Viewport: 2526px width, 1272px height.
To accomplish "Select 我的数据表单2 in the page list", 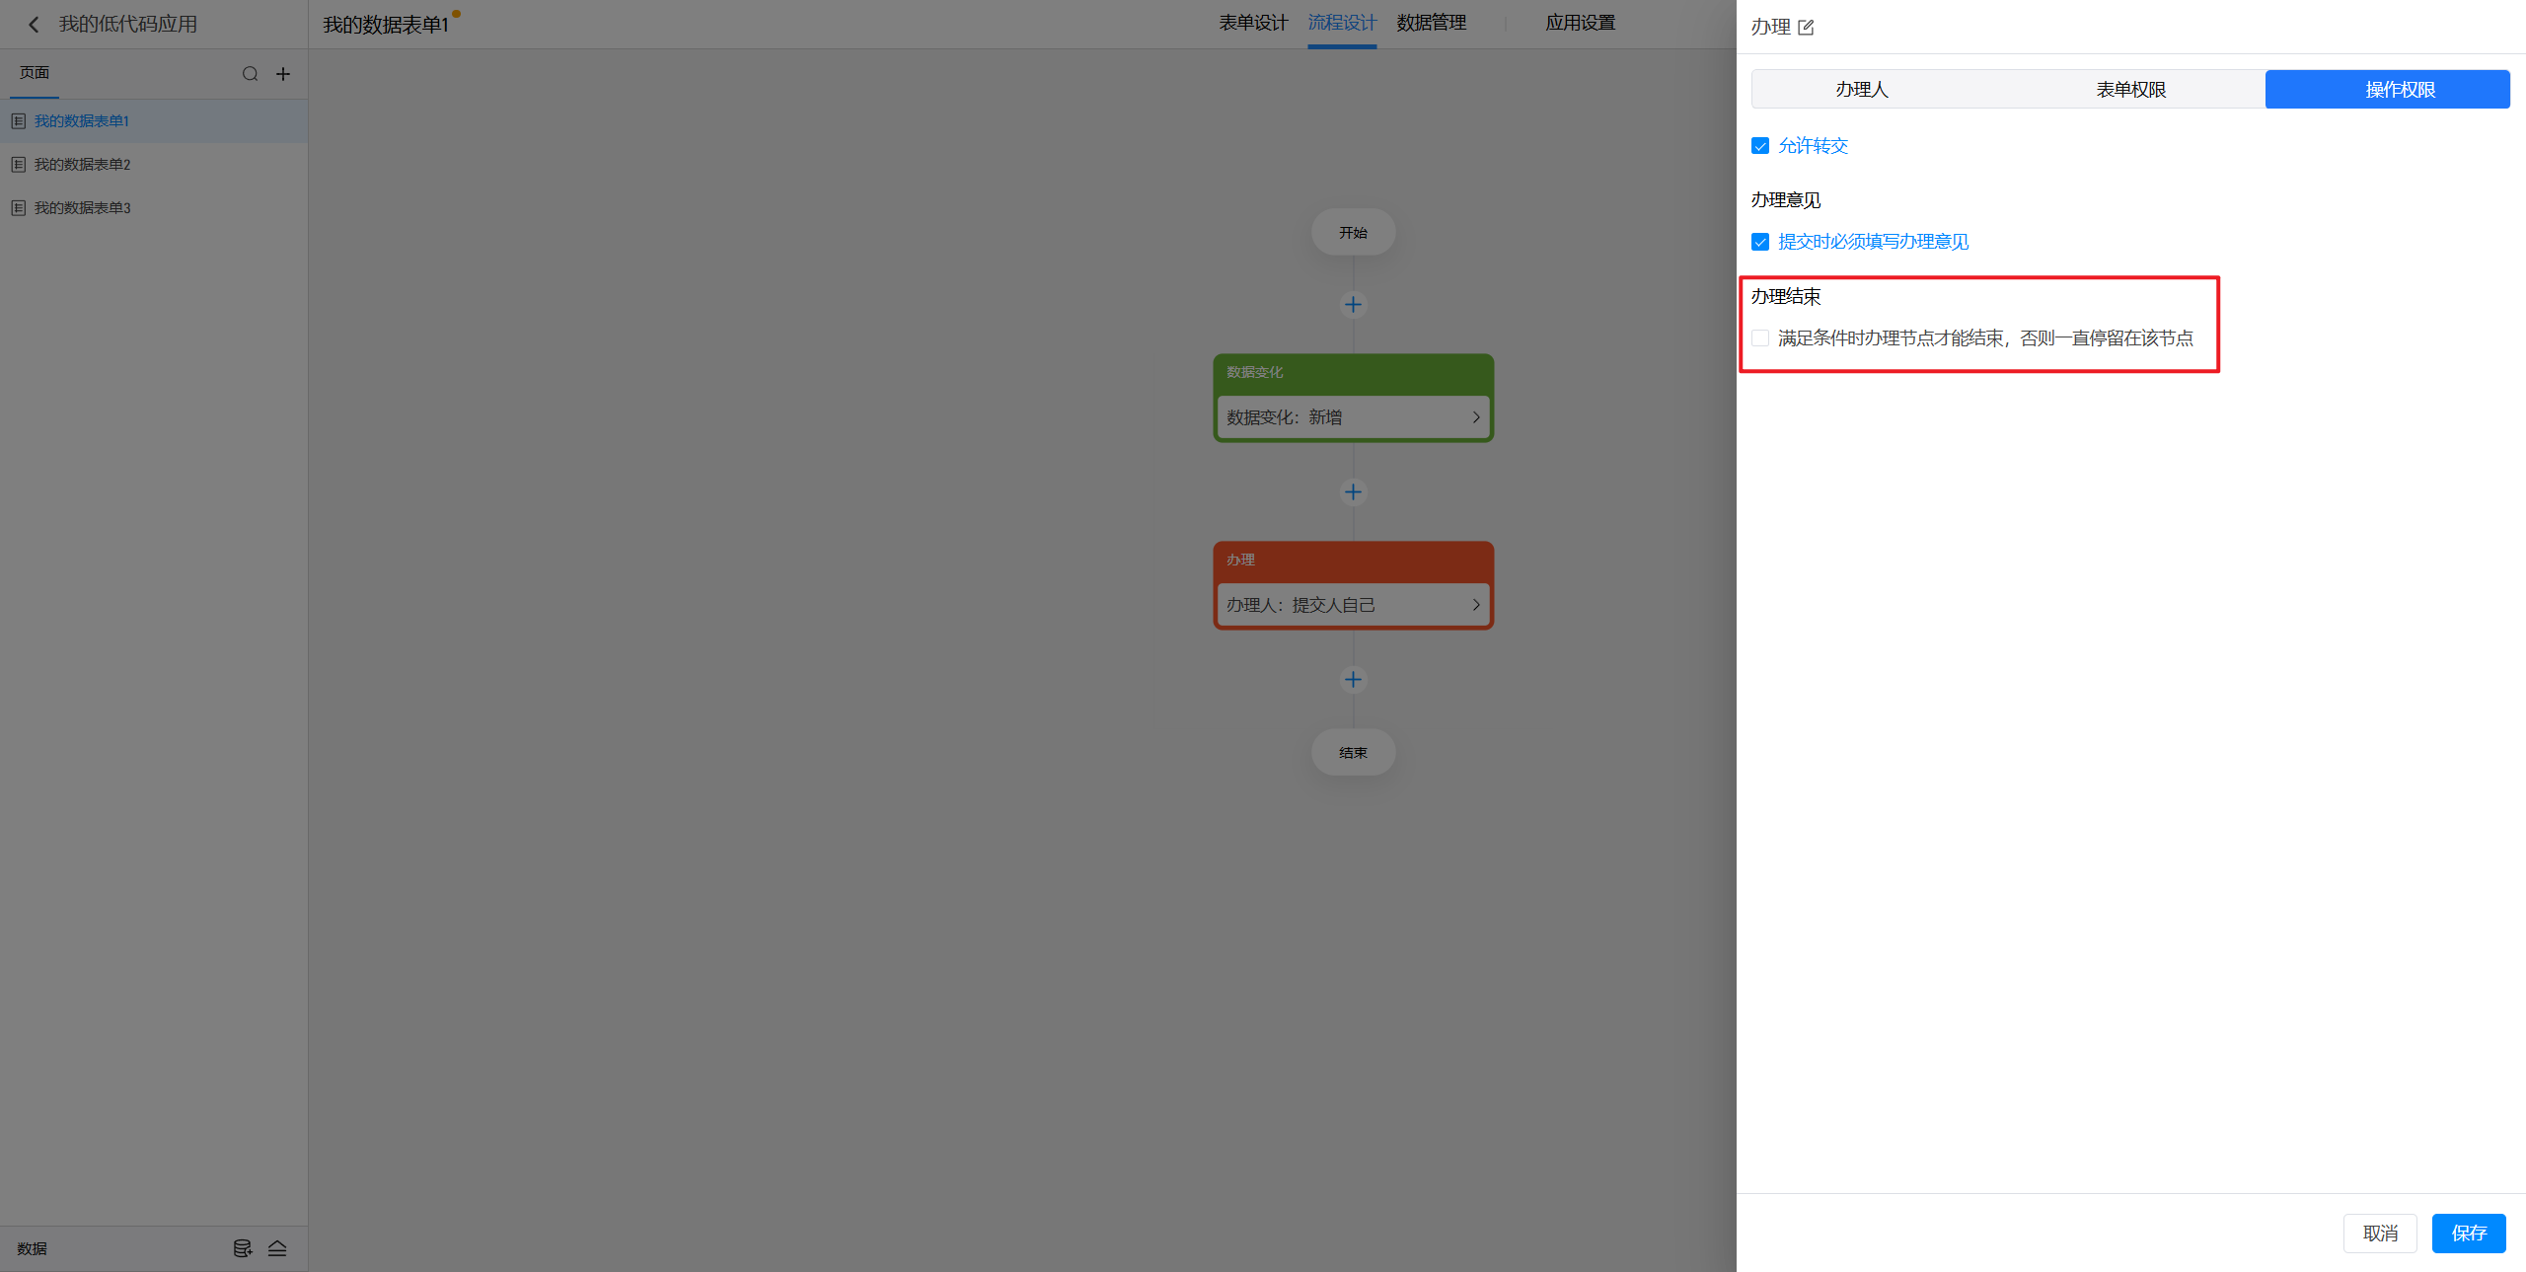I will [x=83, y=165].
